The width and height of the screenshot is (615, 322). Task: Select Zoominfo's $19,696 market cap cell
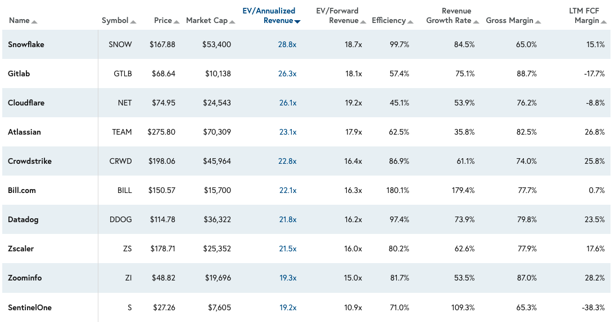click(x=216, y=278)
